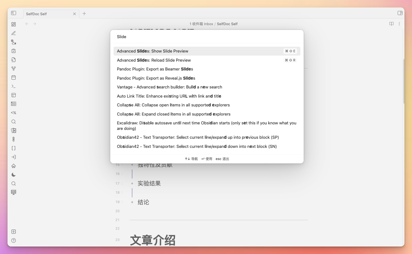Open the help question mark icon
The image size is (412, 254).
pos(13,240)
